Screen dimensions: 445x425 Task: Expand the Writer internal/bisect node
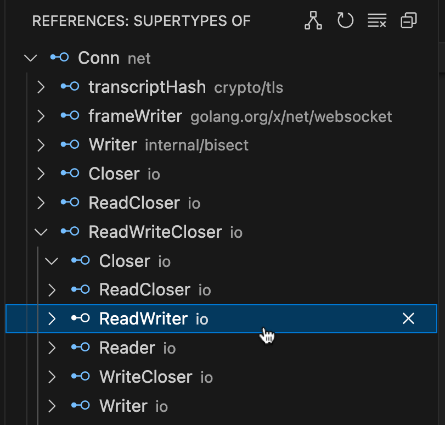coord(41,144)
